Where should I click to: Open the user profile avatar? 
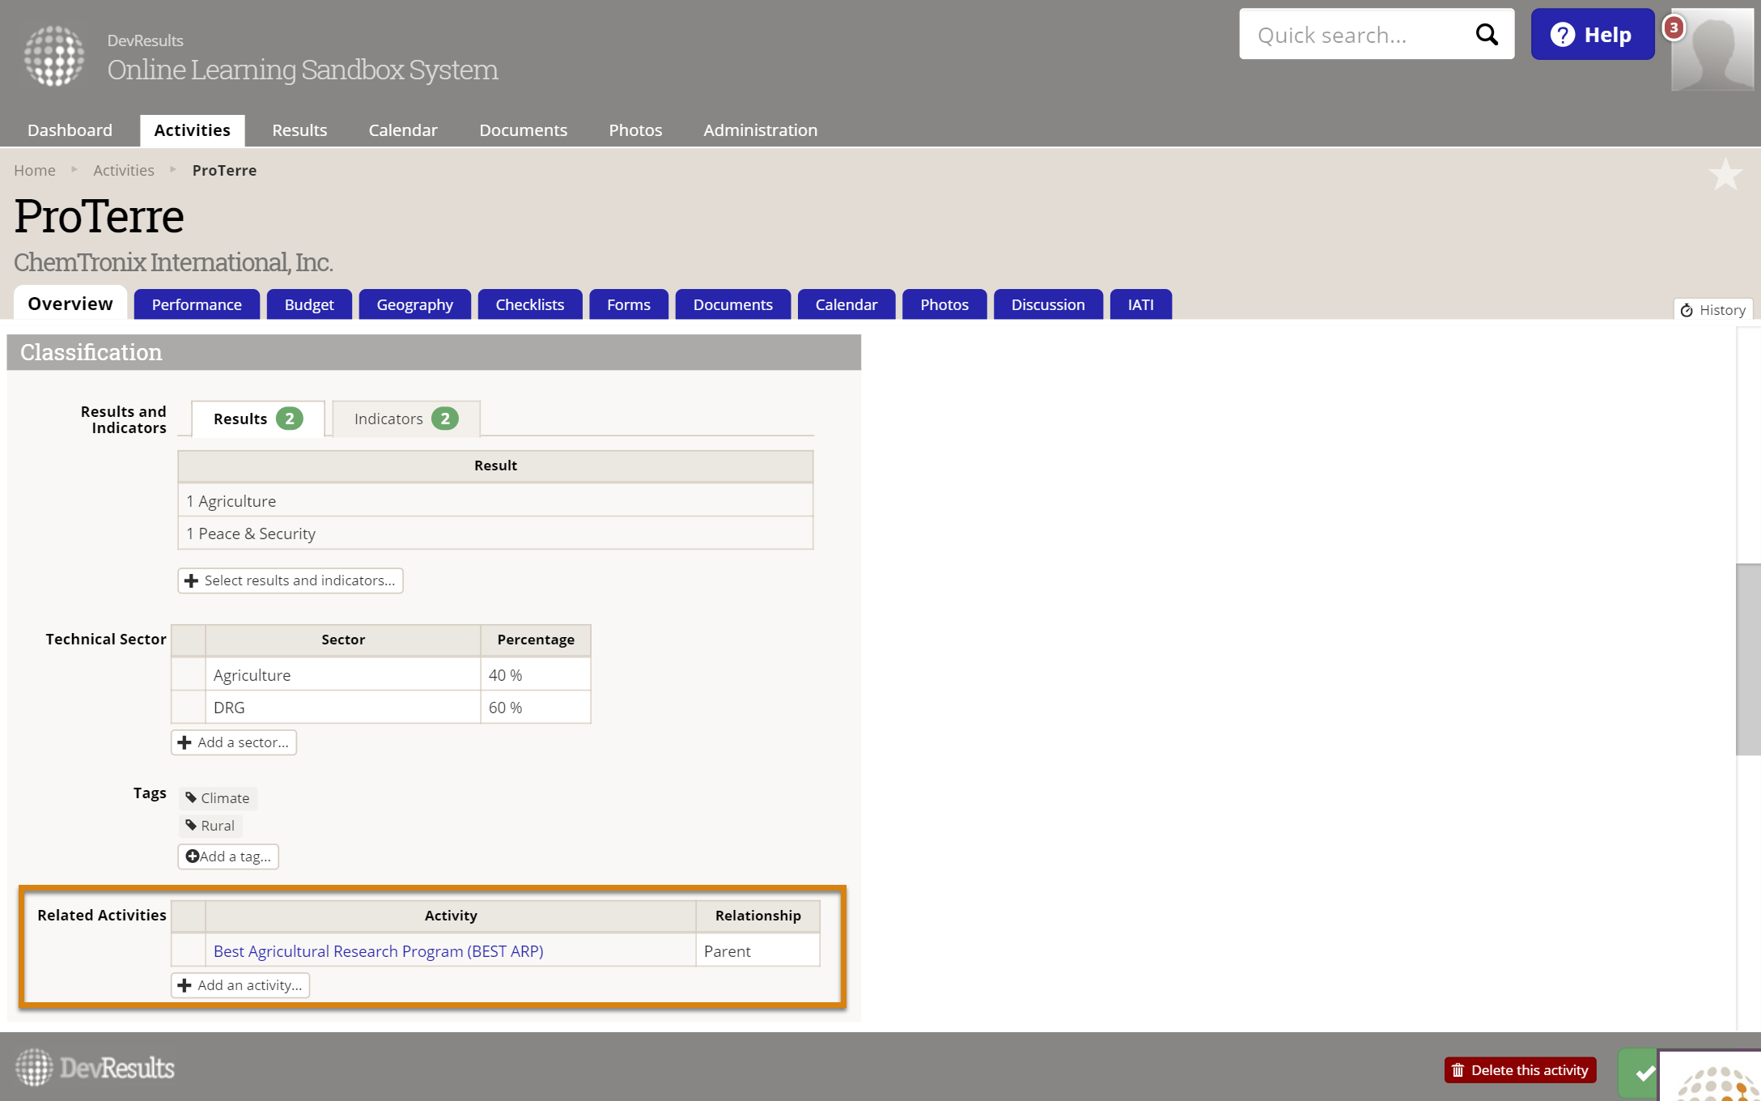(x=1712, y=50)
